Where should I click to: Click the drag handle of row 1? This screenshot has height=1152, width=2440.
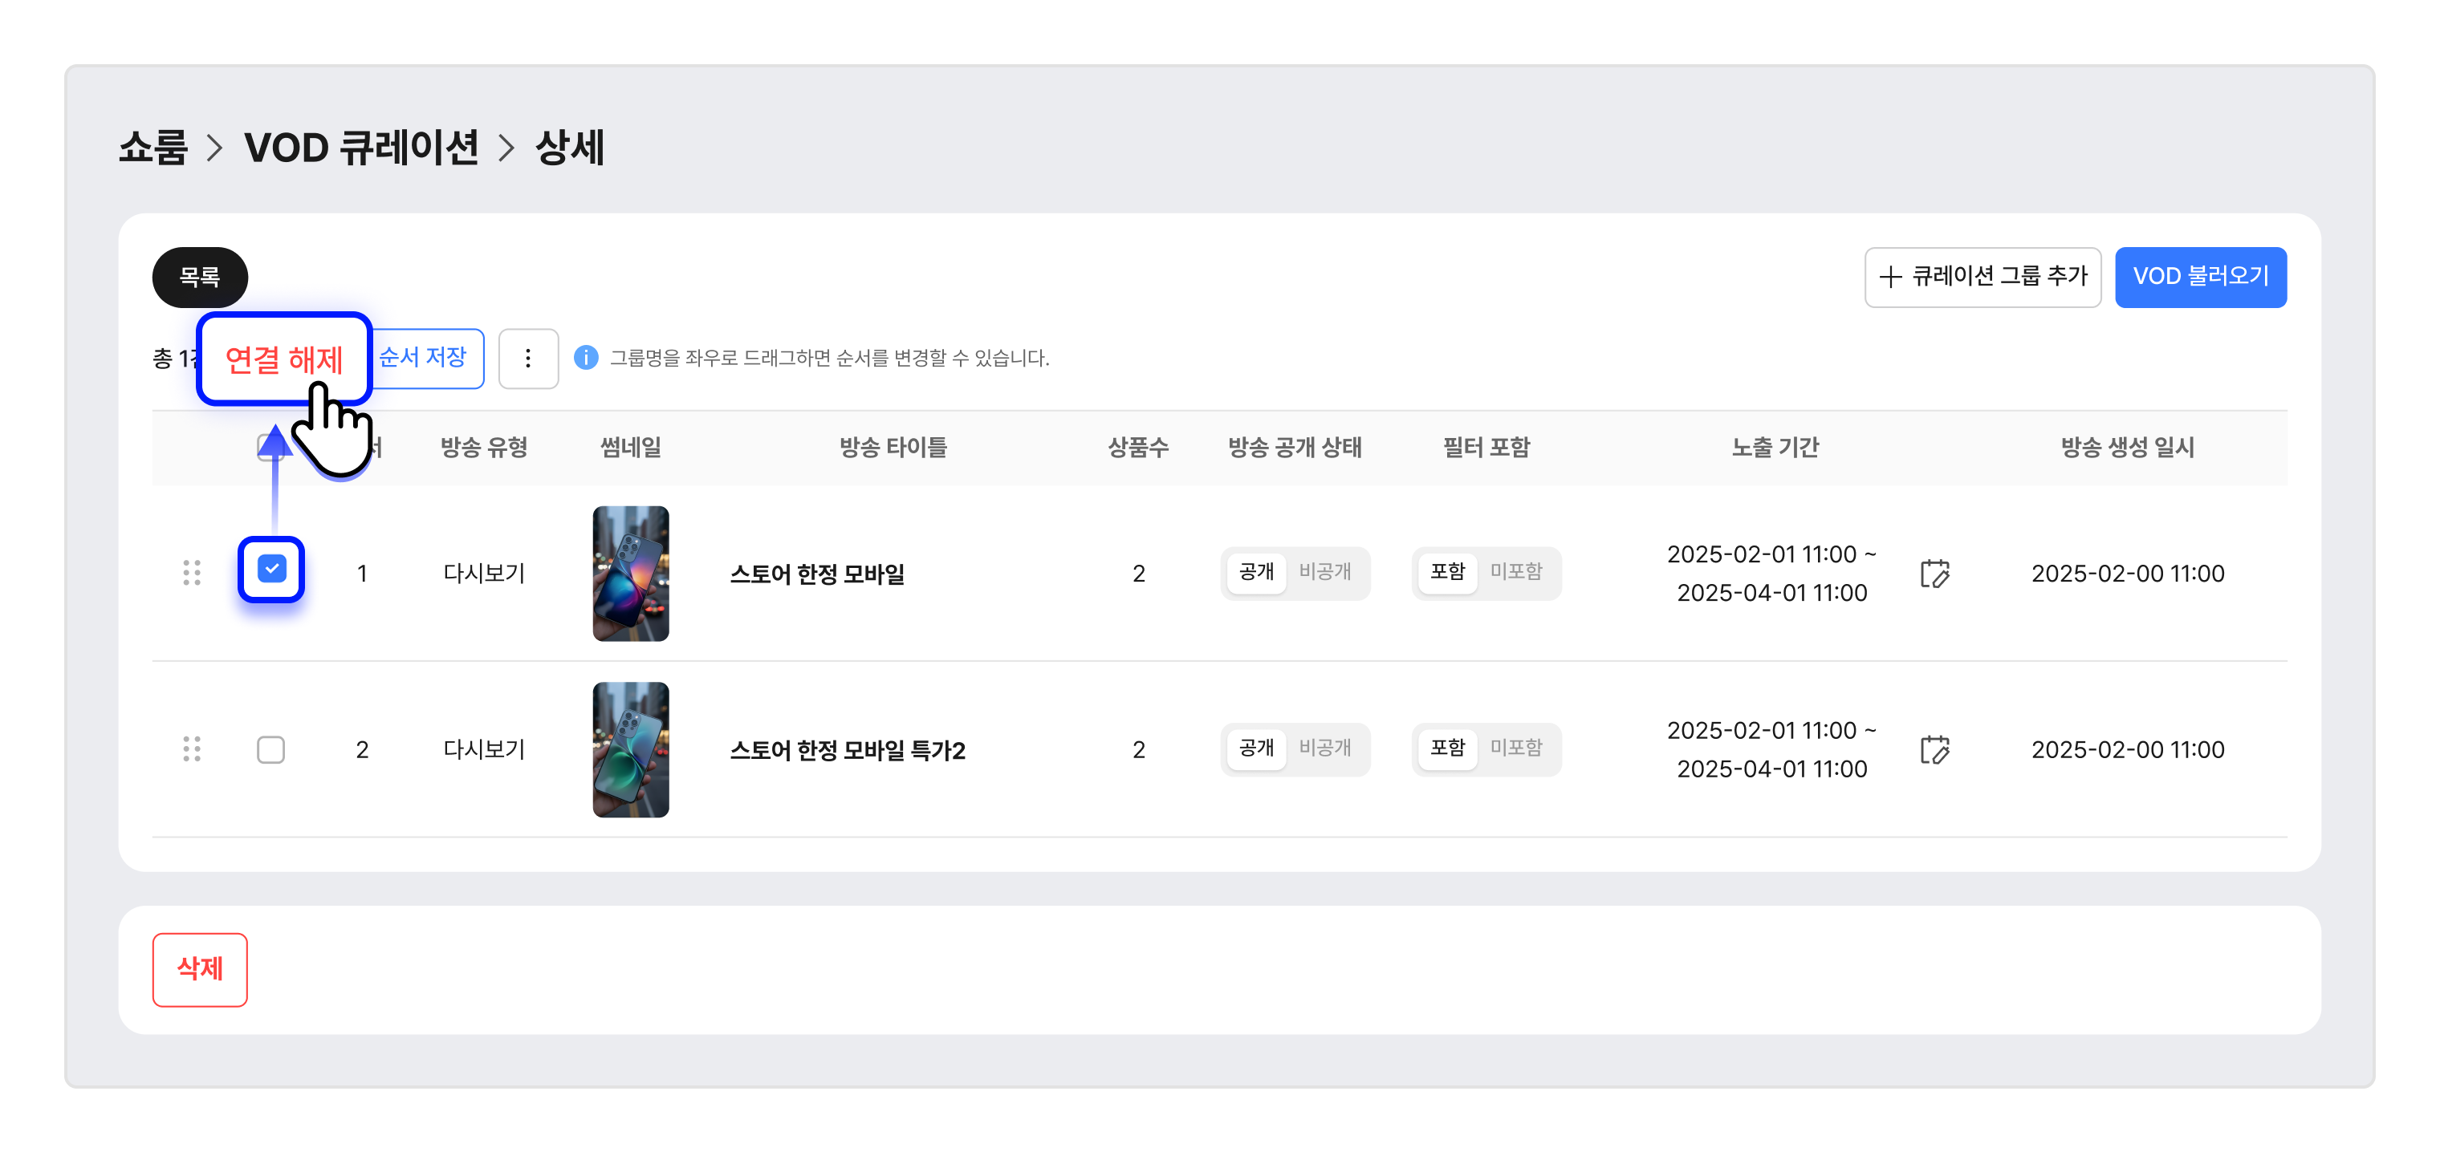tap(191, 573)
